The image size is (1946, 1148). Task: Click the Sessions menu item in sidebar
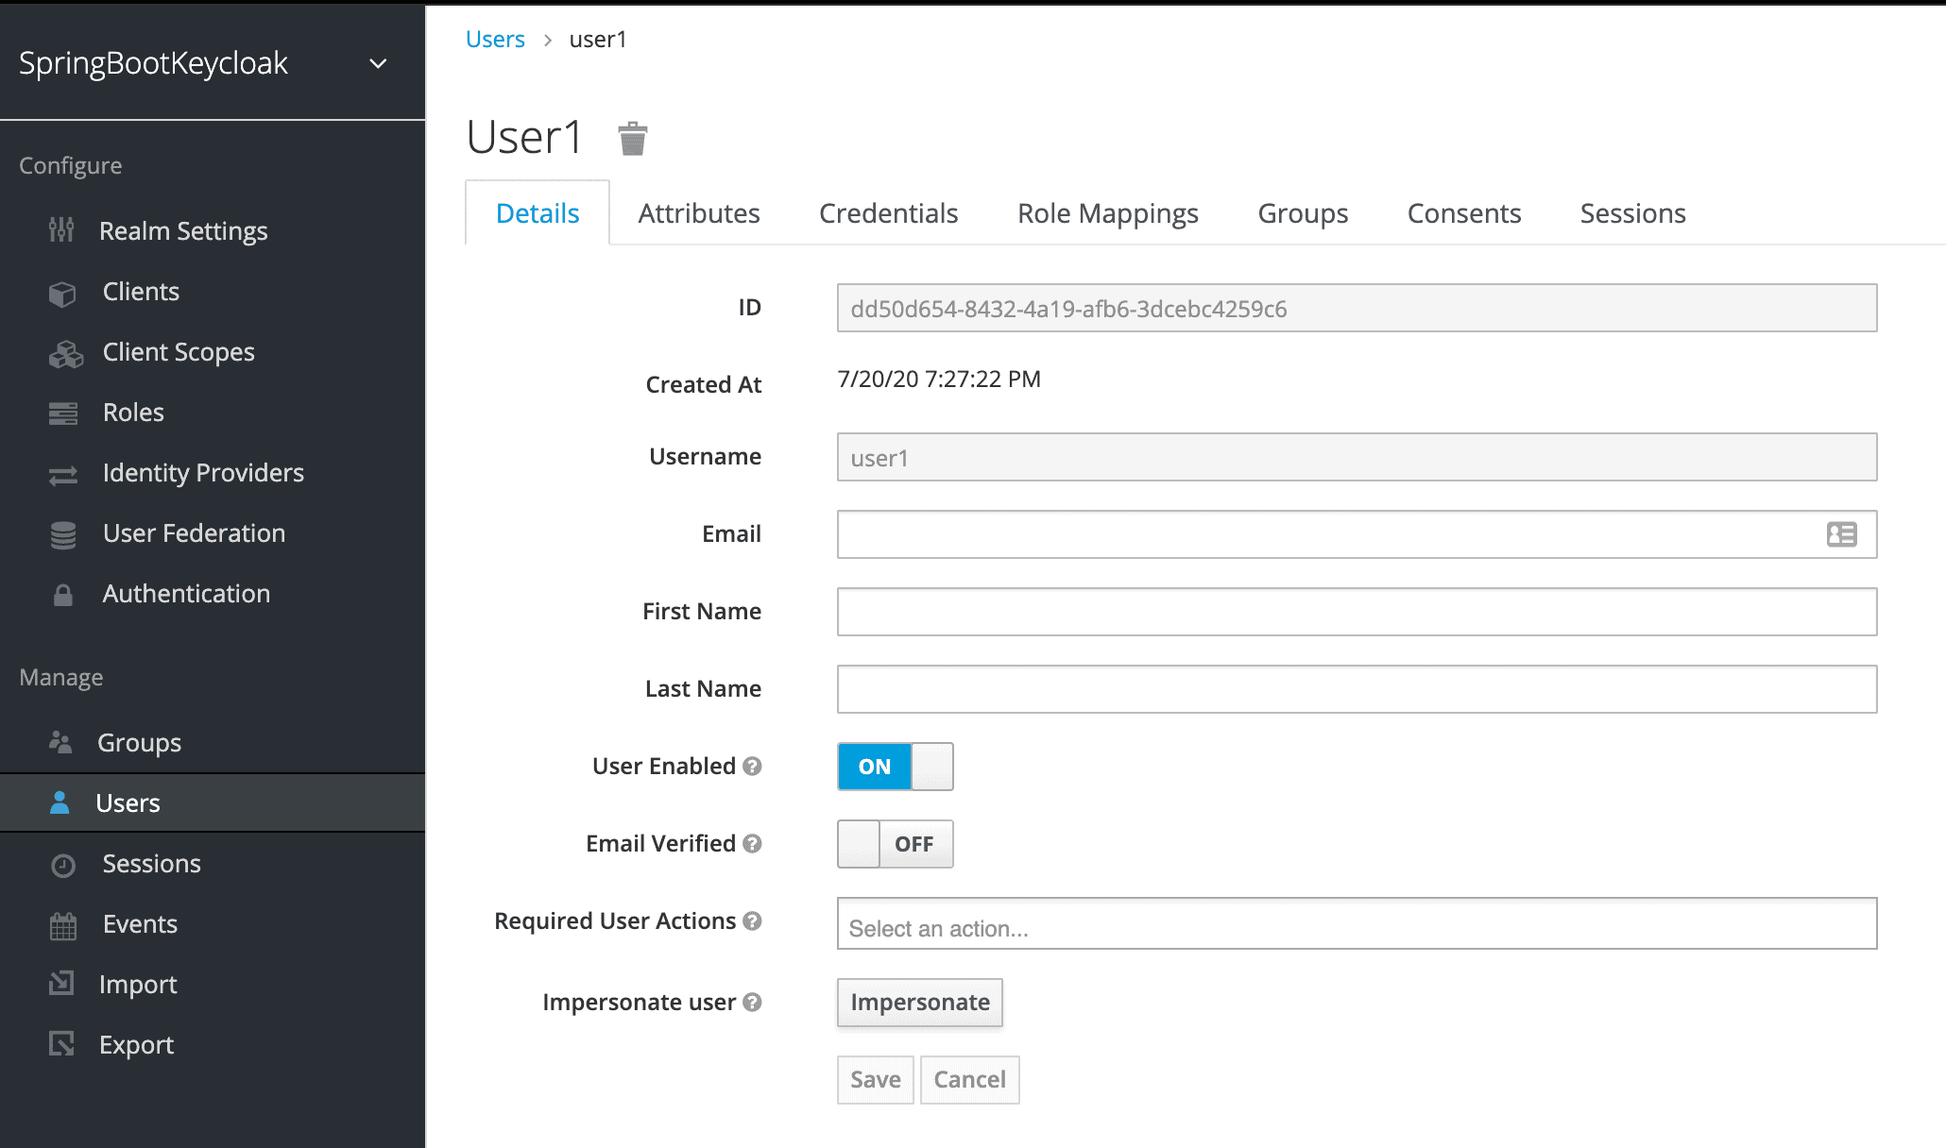(x=150, y=864)
